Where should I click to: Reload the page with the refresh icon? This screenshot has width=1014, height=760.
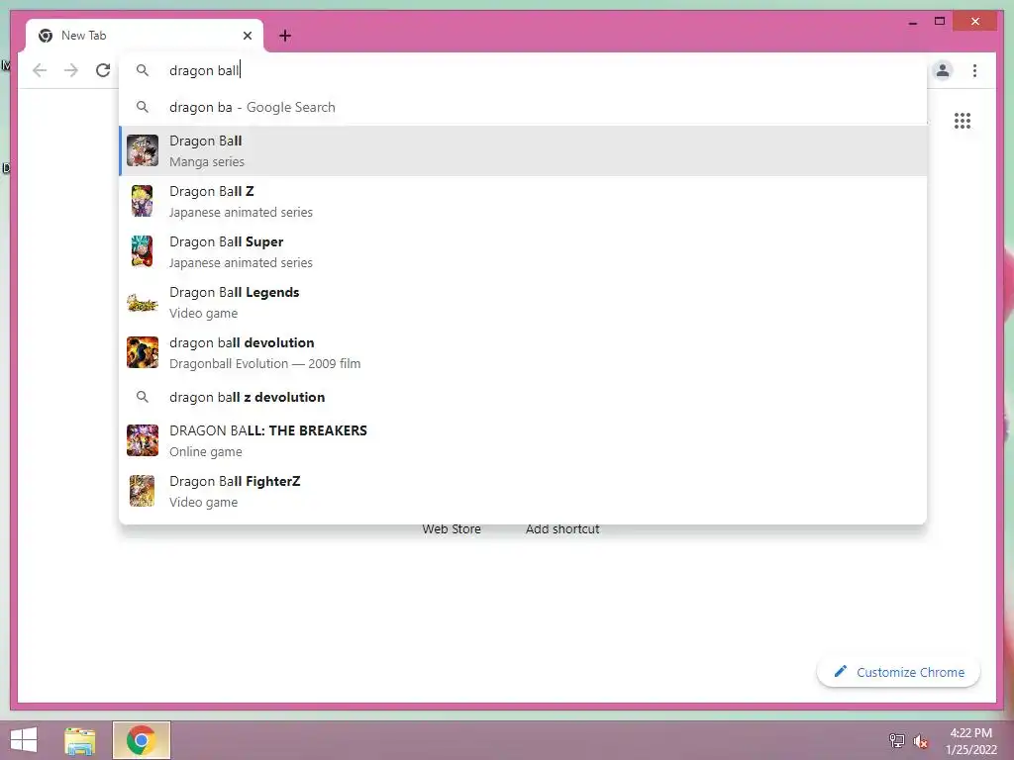[x=103, y=70]
